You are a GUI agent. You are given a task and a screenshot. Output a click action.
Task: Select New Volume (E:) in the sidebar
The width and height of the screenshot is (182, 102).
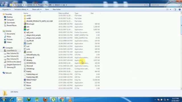pos(13,56)
